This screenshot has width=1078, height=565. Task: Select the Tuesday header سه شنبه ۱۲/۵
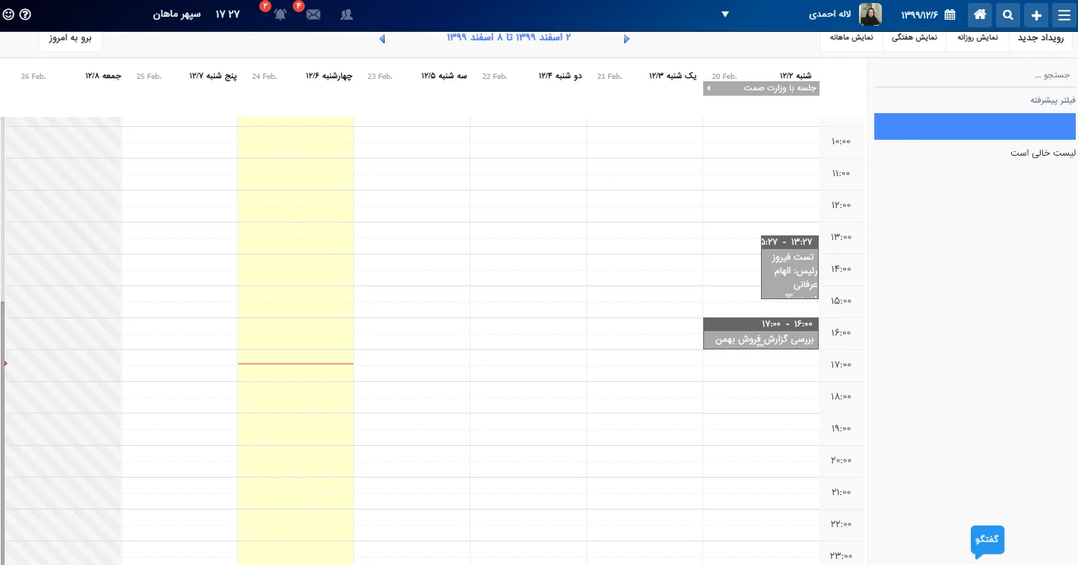(x=444, y=76)
